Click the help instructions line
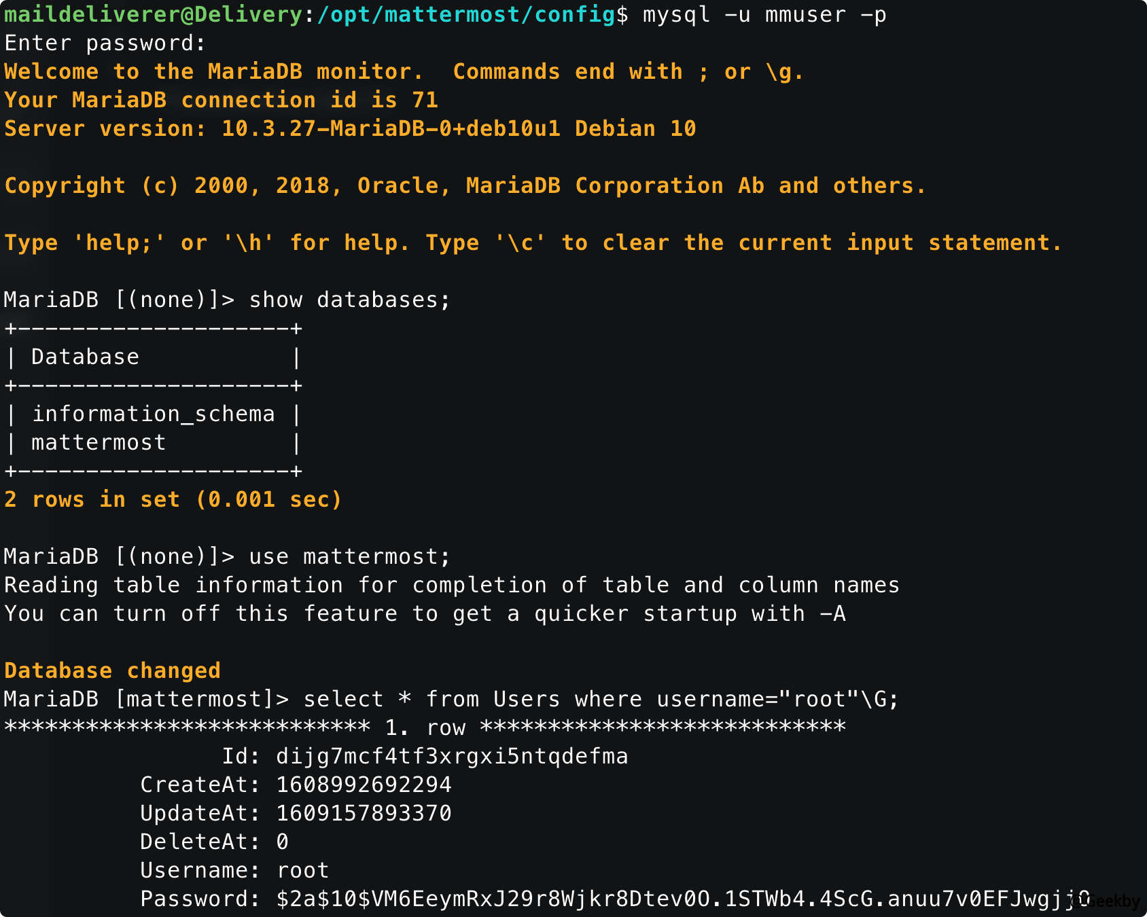Image resolution: width=1147 pixels, height=917 pixels. [x=530, y=242]
